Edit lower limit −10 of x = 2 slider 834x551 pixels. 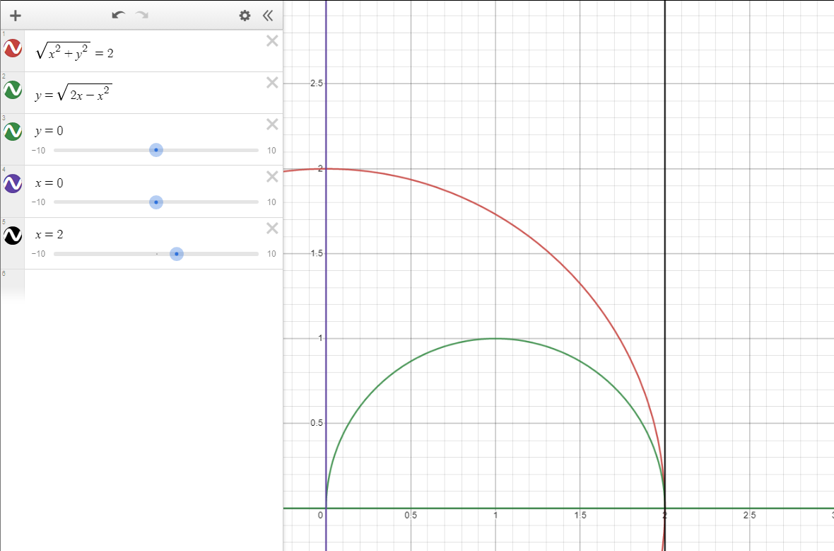(x=38, y=254)
